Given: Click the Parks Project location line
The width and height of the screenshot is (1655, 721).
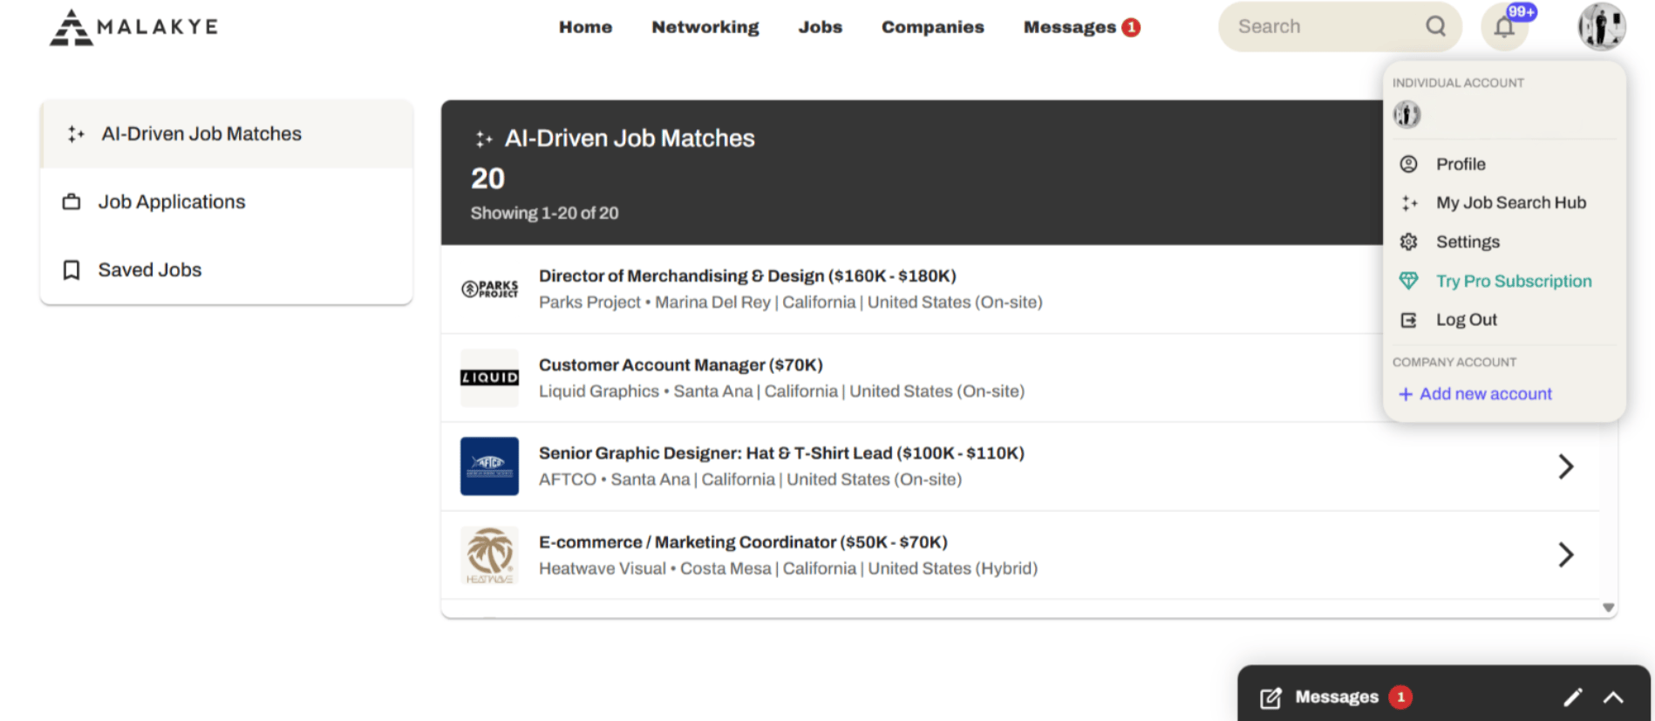Looking at the screenshot, I should tap(791, 303).
